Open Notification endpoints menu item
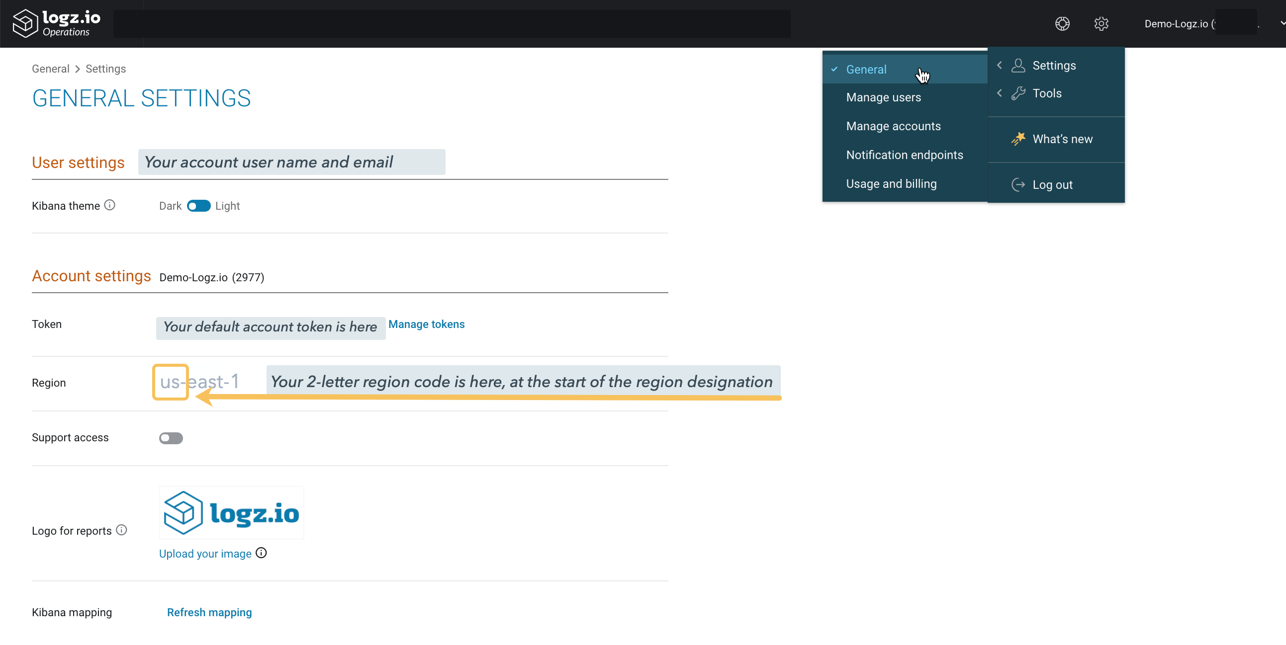The width and height of the screenshot is (1286, 645). pyautogui.click(x=905, y=155)
